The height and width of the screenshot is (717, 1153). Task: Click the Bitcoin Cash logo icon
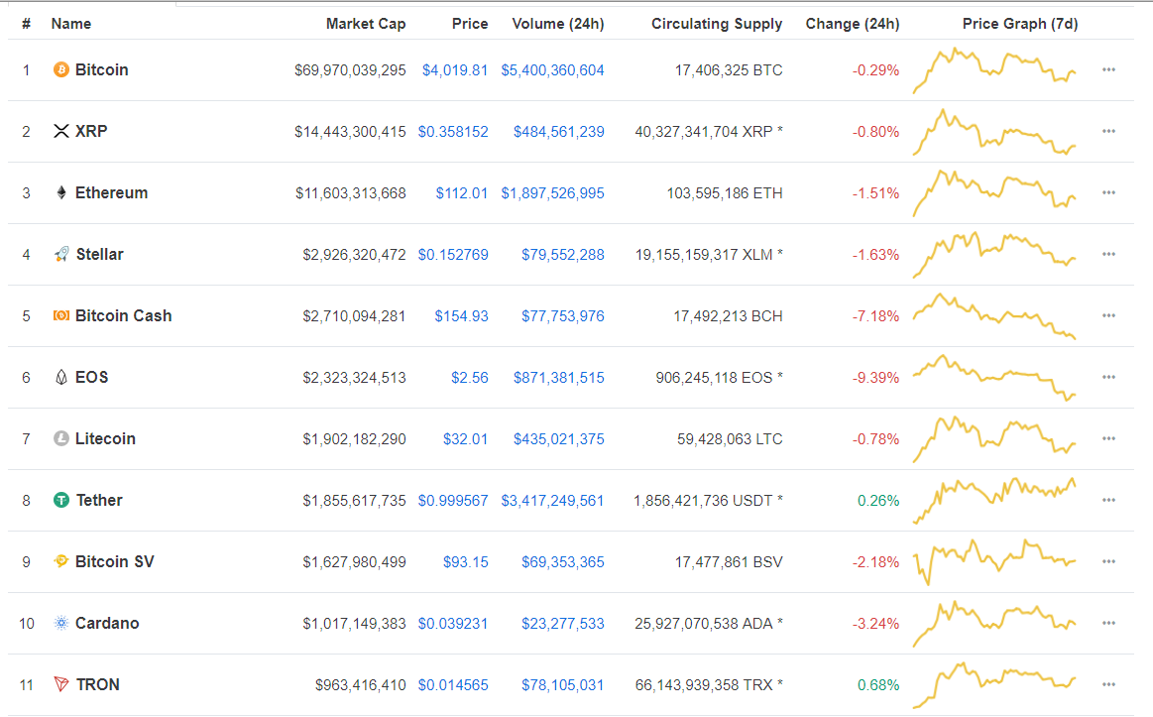point(61,316)
